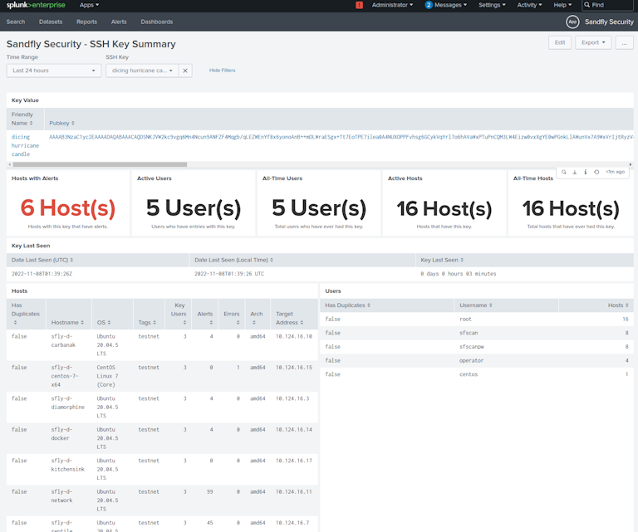Sort by the Pubkey column
The height and width of the screenshot is (532, 638).
click(61, 123)
